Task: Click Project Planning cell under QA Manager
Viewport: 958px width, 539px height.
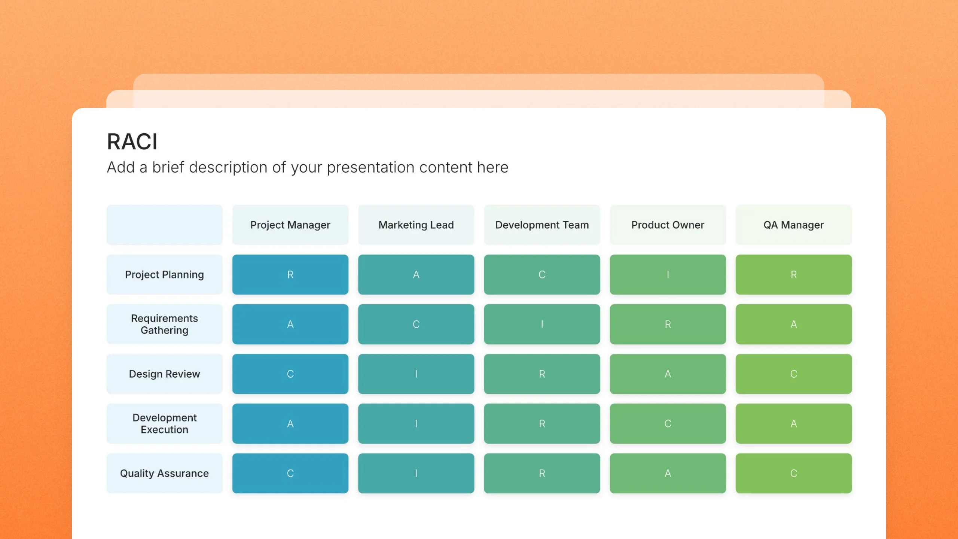Action: point(793,274)
